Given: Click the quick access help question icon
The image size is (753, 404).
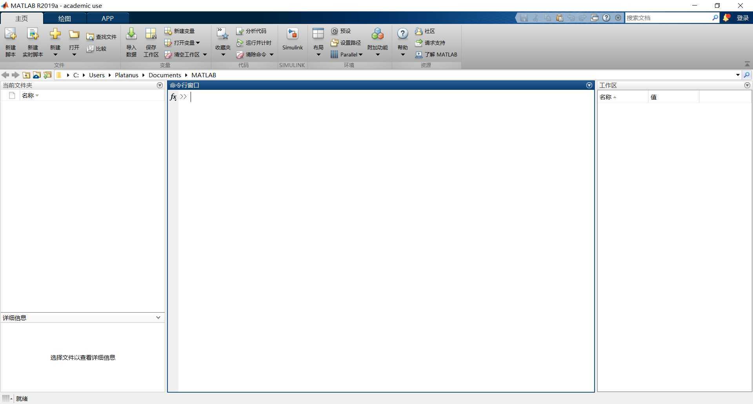Looking at the screenshot, I should point(606,18).
